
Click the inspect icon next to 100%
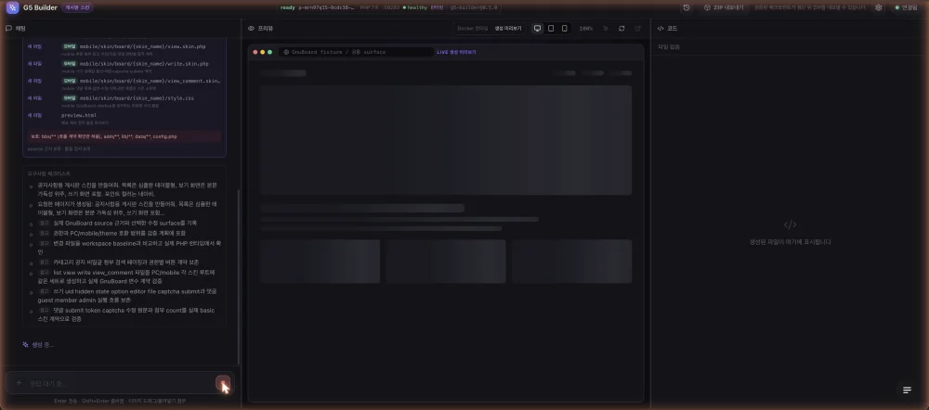[x=606, y=29]
